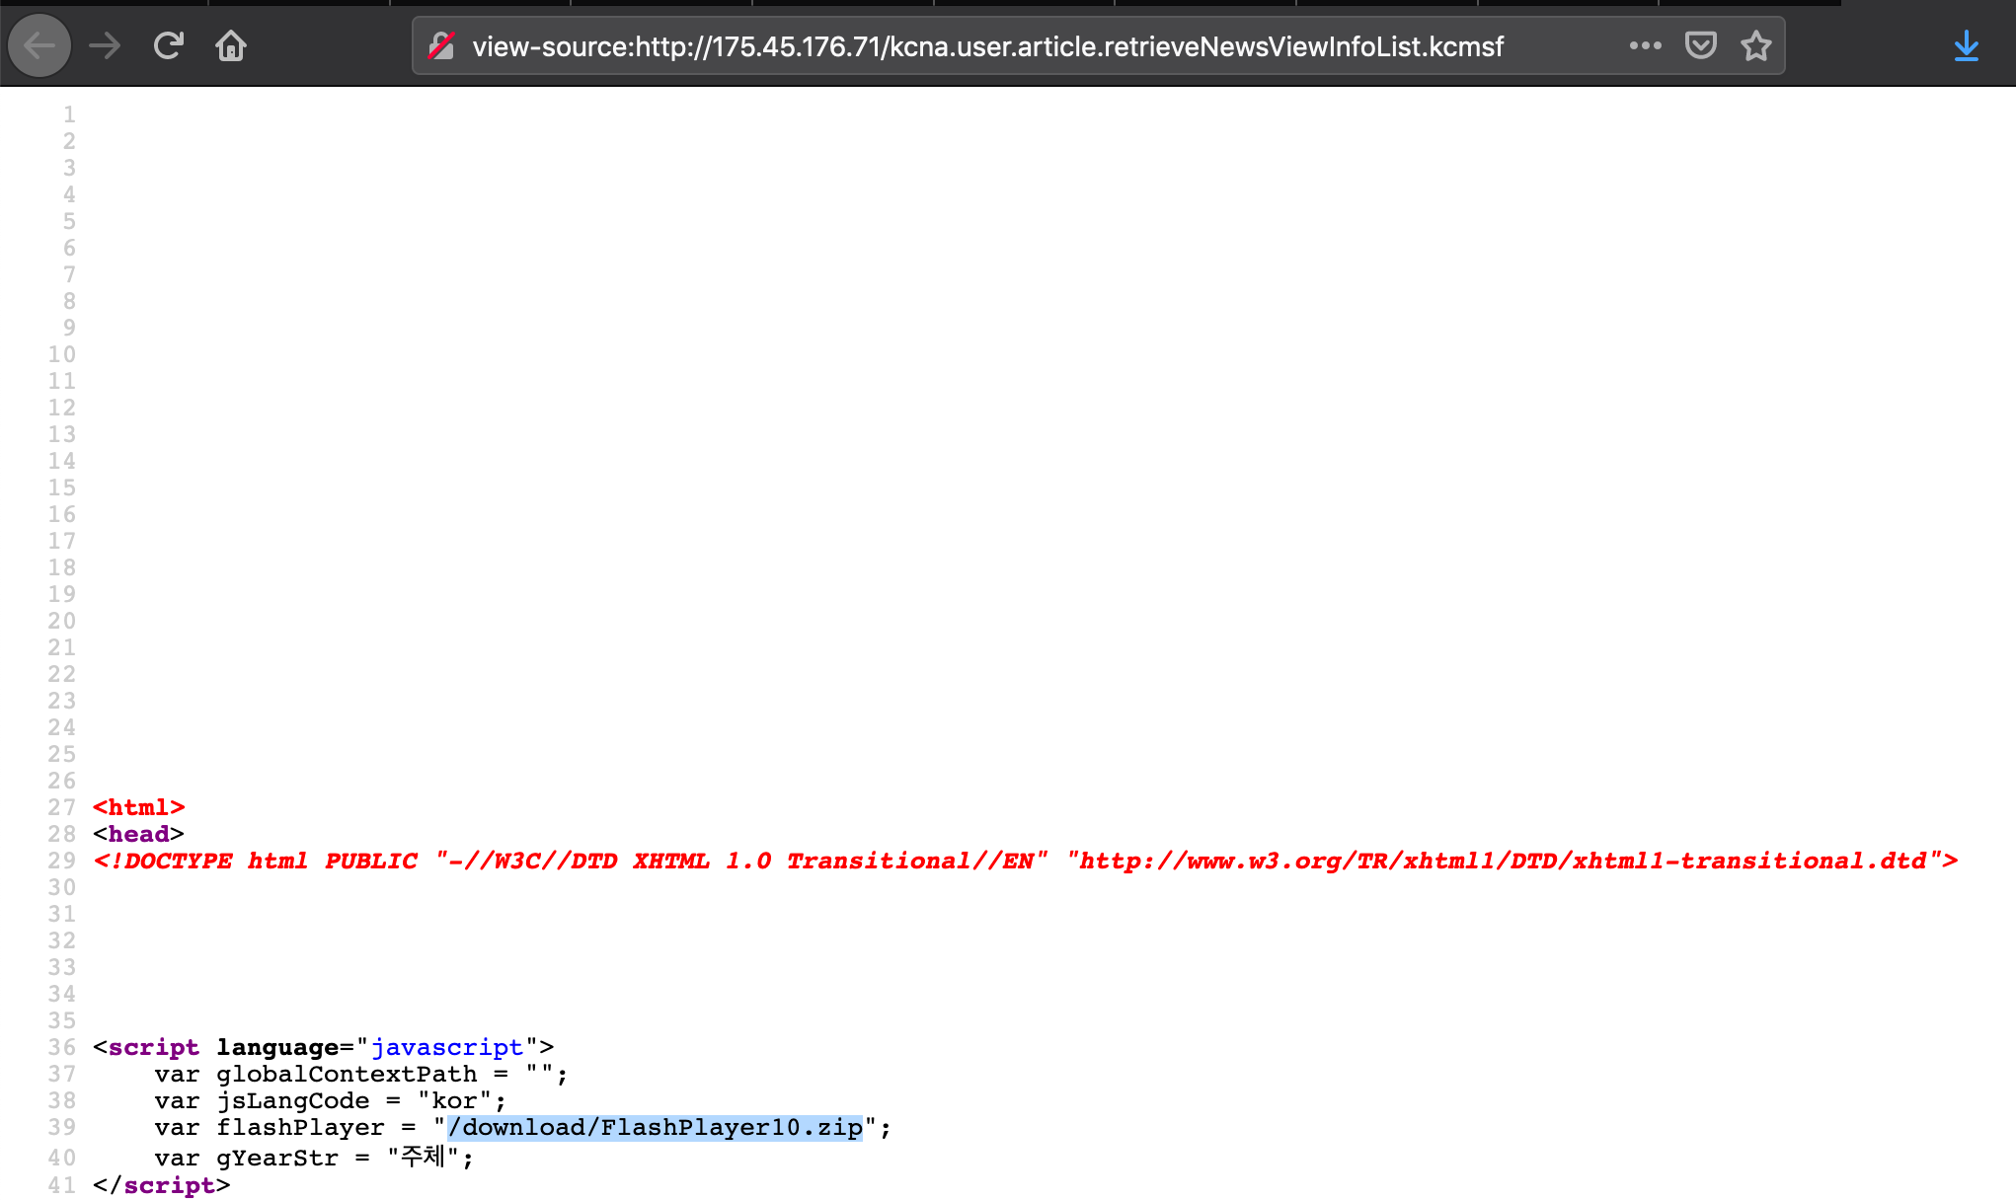Click the back navigation arrow
This screenshot has width=2016, height=1200.
[x=39, y=45]
